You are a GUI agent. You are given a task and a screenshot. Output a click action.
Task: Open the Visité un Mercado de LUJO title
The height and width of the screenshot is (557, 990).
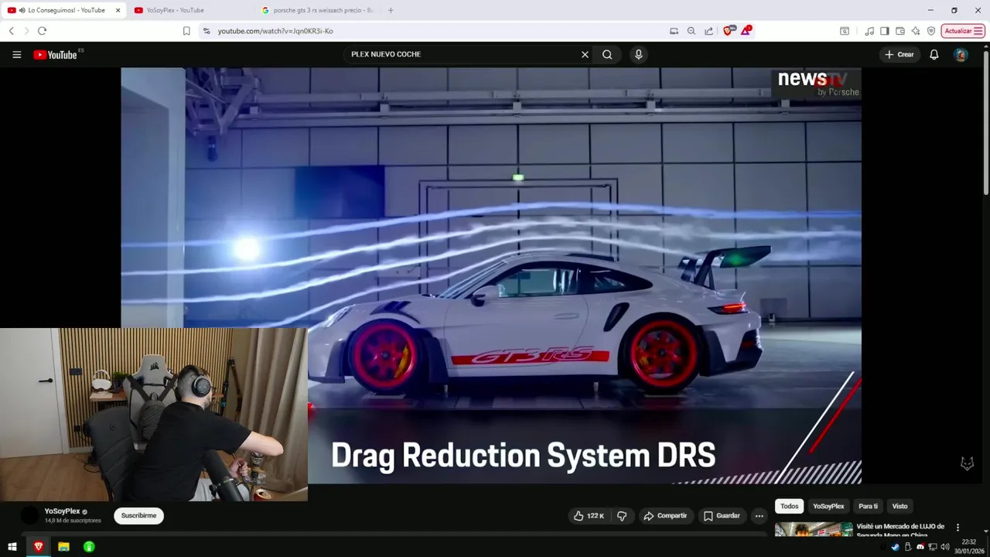point(900,531)
